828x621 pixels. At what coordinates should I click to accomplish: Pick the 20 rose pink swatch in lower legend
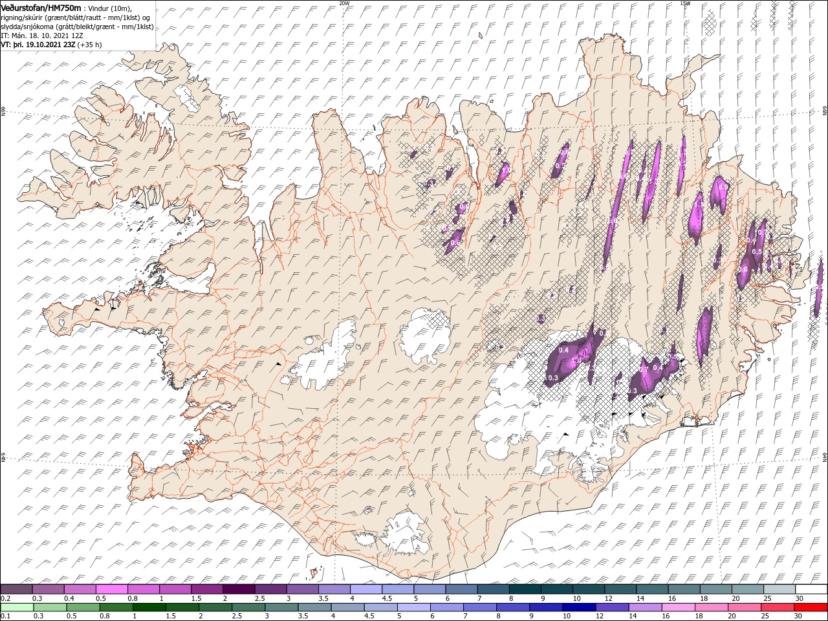pos(744,607)
